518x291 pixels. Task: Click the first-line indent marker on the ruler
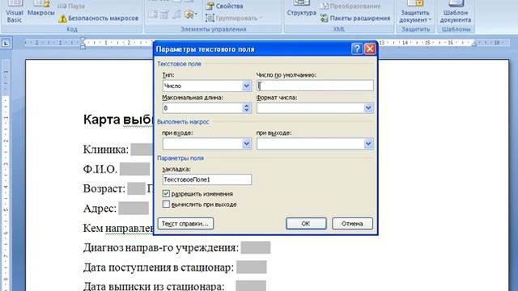point(83,40)
